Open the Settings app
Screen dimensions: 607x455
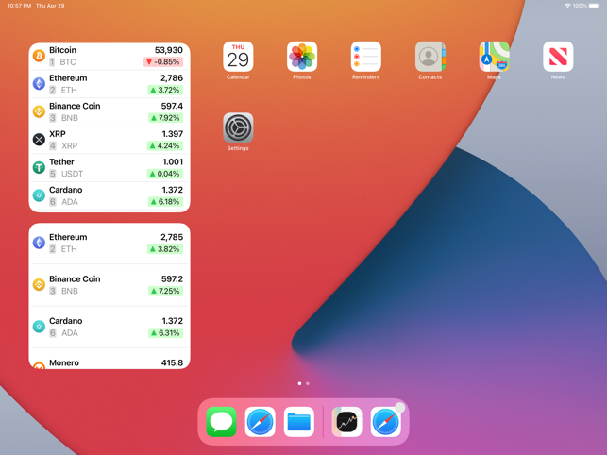(238, 127)
